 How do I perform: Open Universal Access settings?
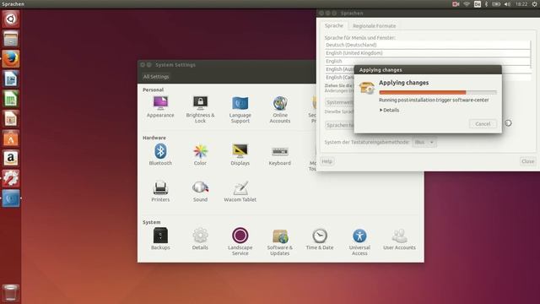[359, 242]
